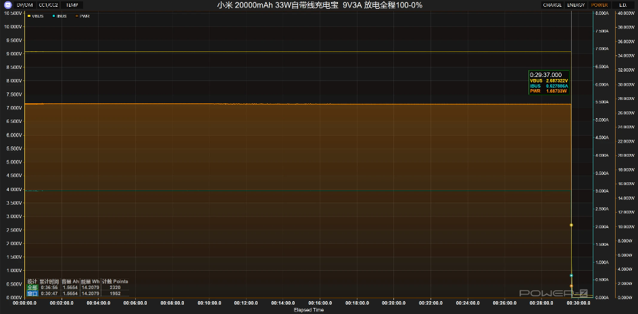Click the 计数 Points column header
Screen dimensions: 638x314
click(x=115, y=282)
